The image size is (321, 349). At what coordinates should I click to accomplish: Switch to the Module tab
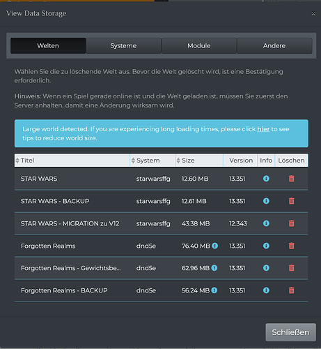pyautogui.click(x=199, y=45)
